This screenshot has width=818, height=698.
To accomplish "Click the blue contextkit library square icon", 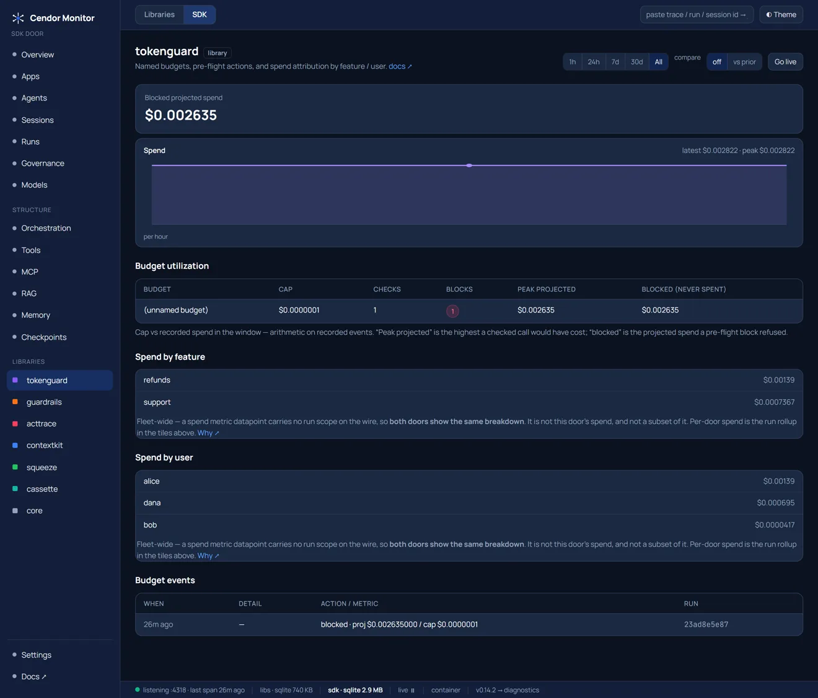I will 15,445.
